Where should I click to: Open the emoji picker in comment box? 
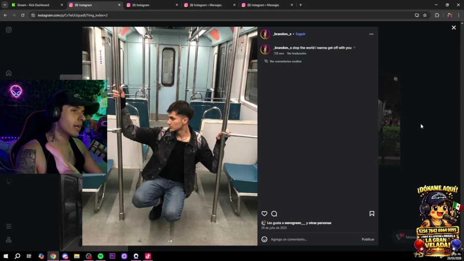[264, 239]
